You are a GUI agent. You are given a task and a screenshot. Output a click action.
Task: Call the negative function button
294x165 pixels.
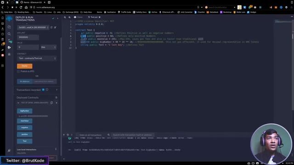click(x=24, y=127)
